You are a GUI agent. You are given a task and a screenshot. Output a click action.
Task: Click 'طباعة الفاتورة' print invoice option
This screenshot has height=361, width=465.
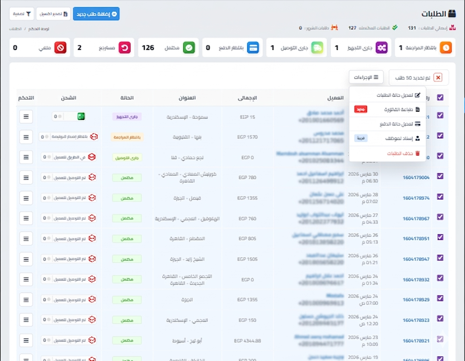[x=402, y=110]
